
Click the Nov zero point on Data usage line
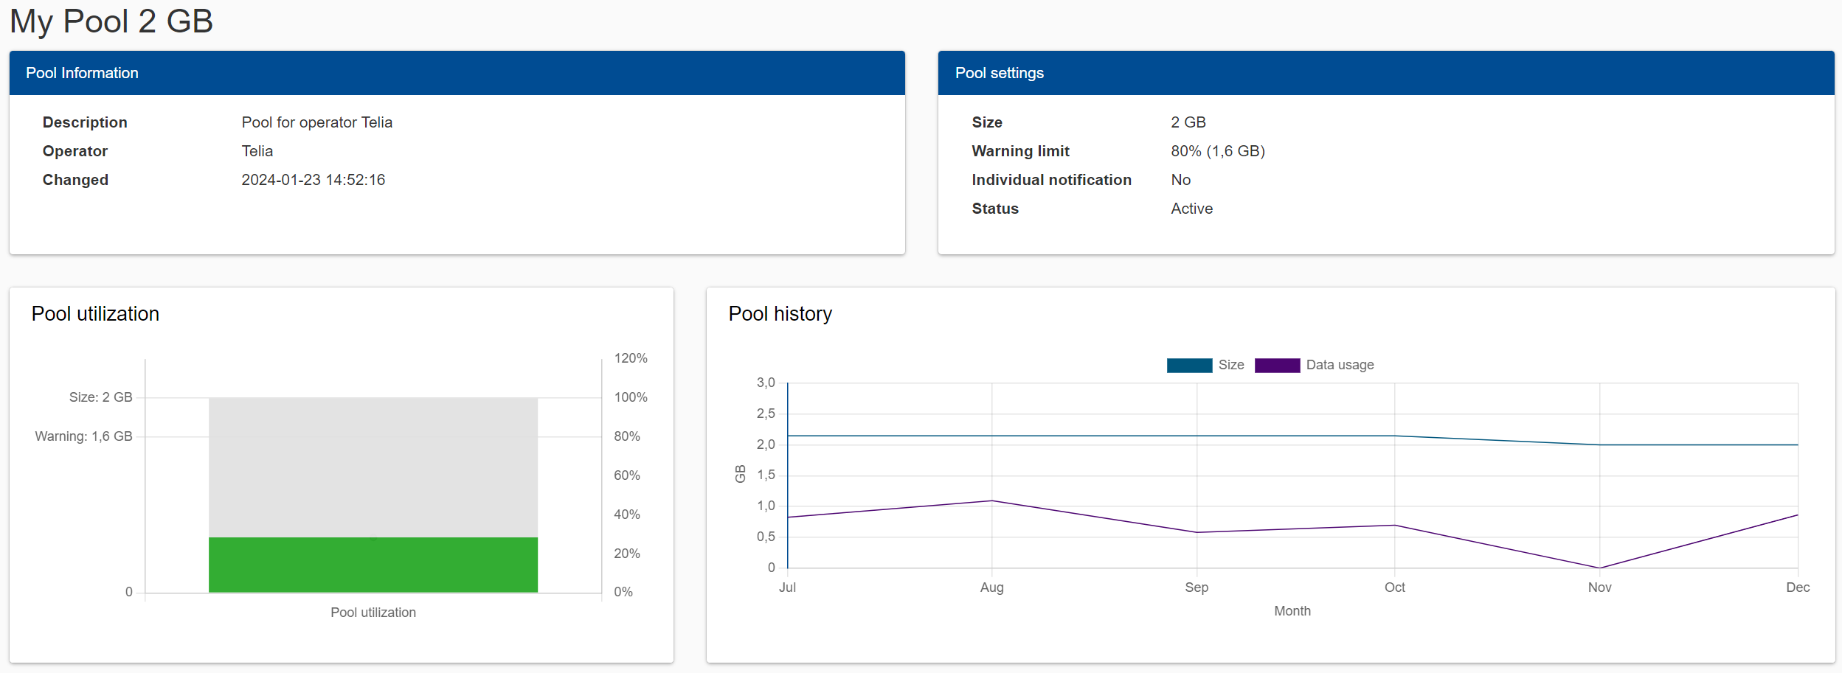click(x=1599, y=568)
